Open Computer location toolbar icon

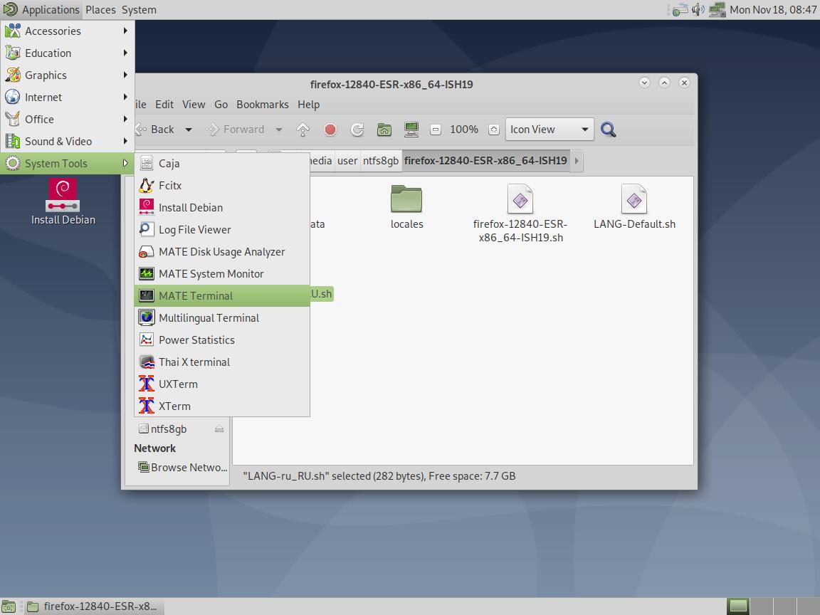[411, 130]
